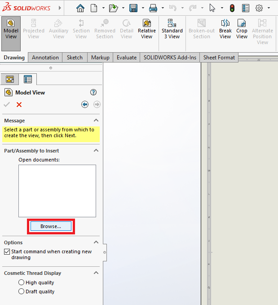Click inside the Open documents list box
This screenshot has width=278, height=305.
[57, 191]
